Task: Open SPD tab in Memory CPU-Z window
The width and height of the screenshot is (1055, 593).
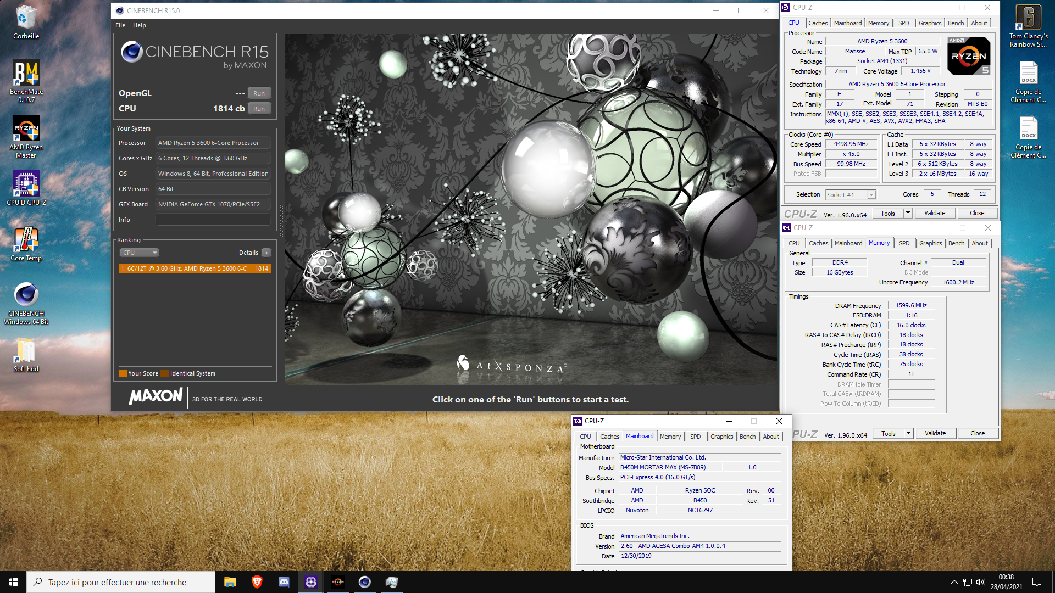Action: click(x=904, y=243)
